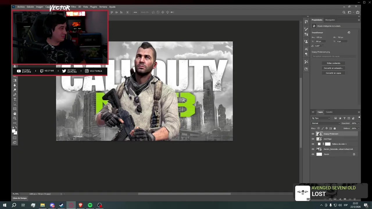Filter layers by smart objects icon
The height and width of the screenshot is (209, 372).
[353, 118]
